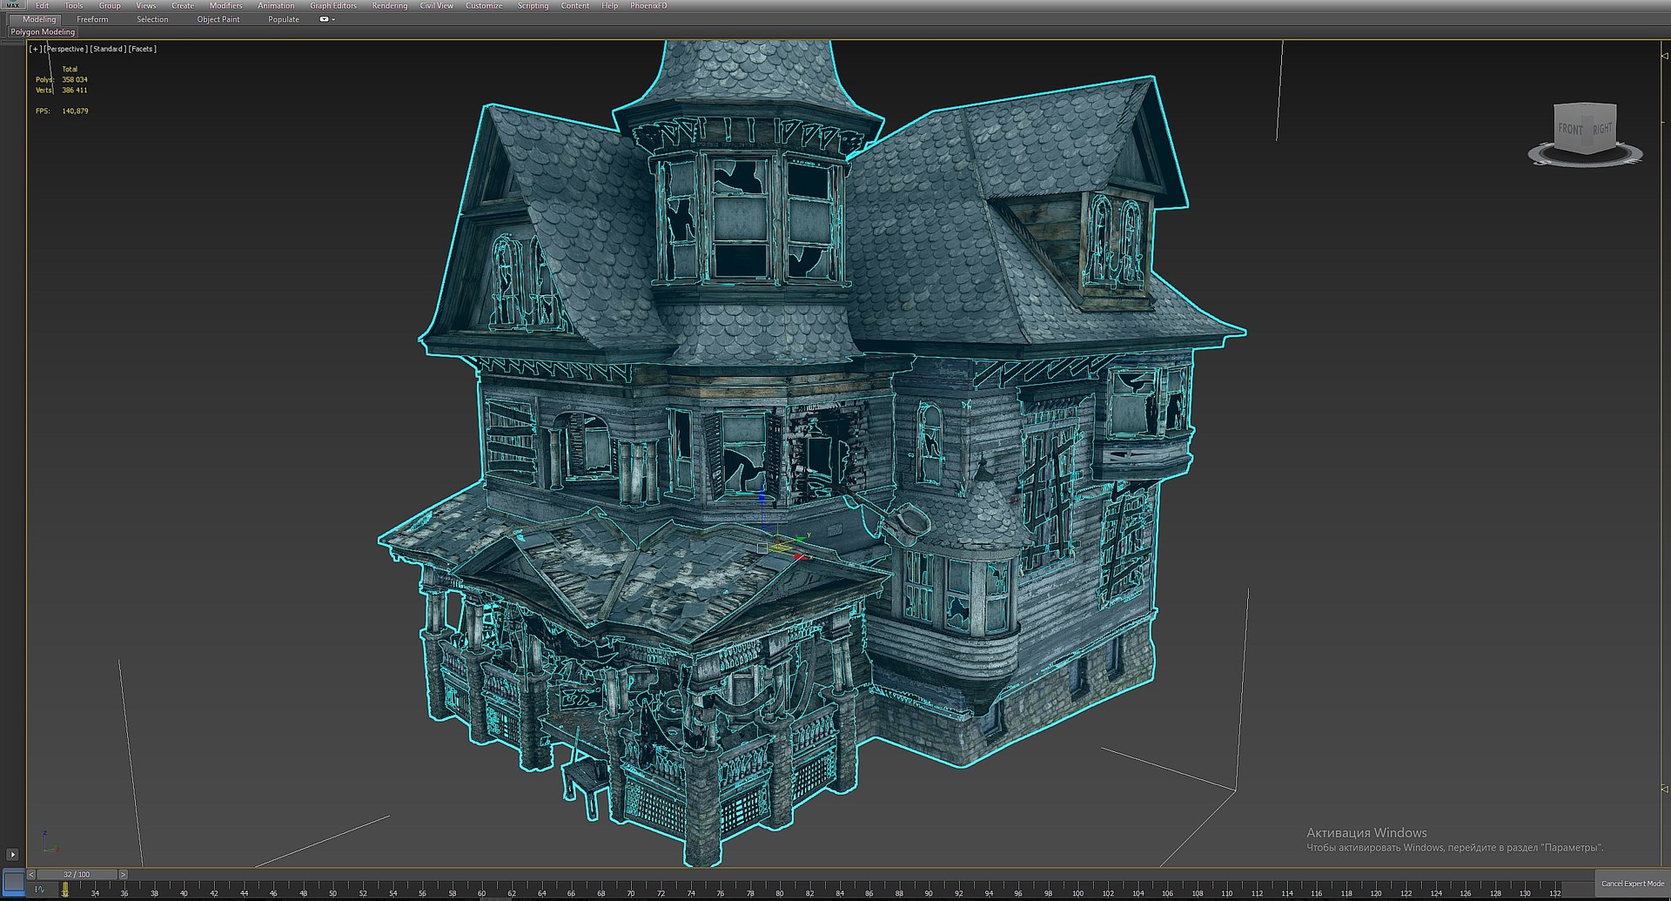Click the ViewCube navigation widget
This screenshot has height=901, width=1671.
(1585, 134)
